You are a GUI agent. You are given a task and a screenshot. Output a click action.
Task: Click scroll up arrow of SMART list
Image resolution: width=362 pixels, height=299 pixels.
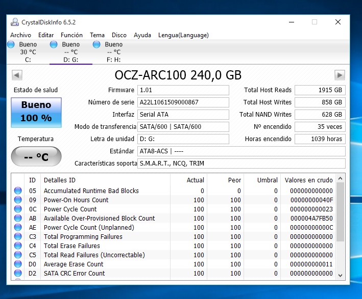340,178
